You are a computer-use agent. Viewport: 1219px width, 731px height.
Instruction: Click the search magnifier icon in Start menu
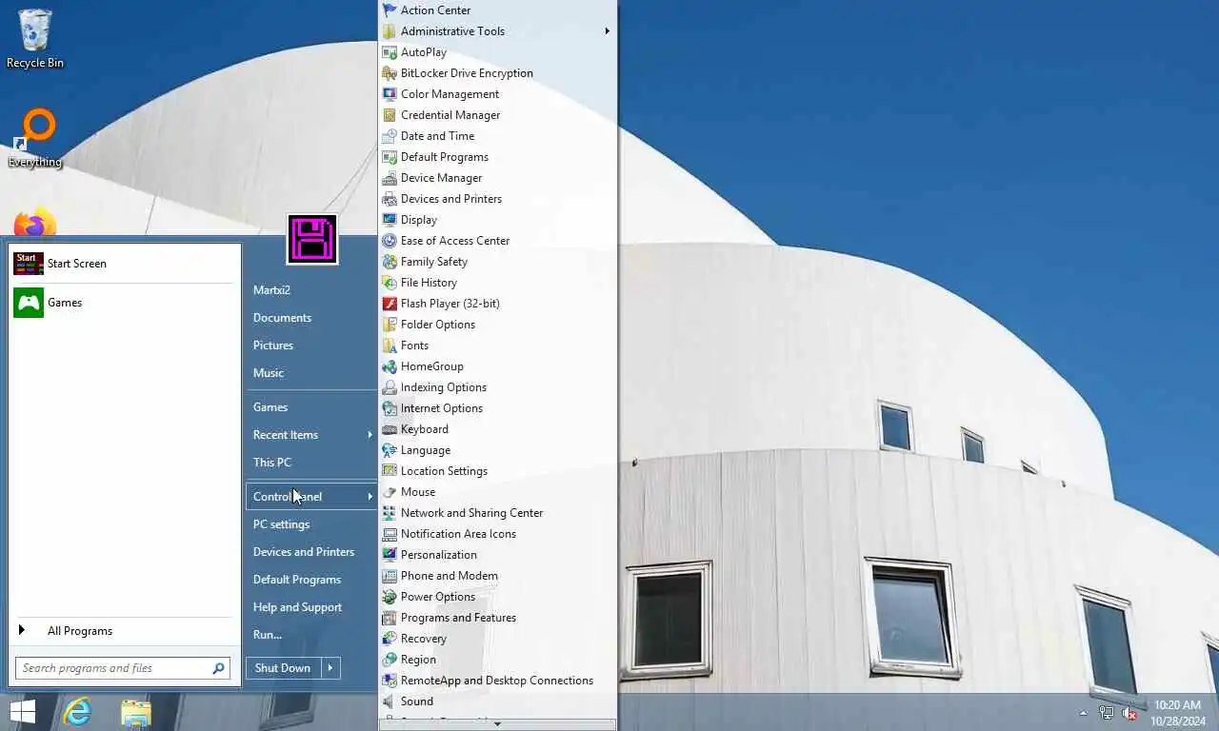[218, 668]
